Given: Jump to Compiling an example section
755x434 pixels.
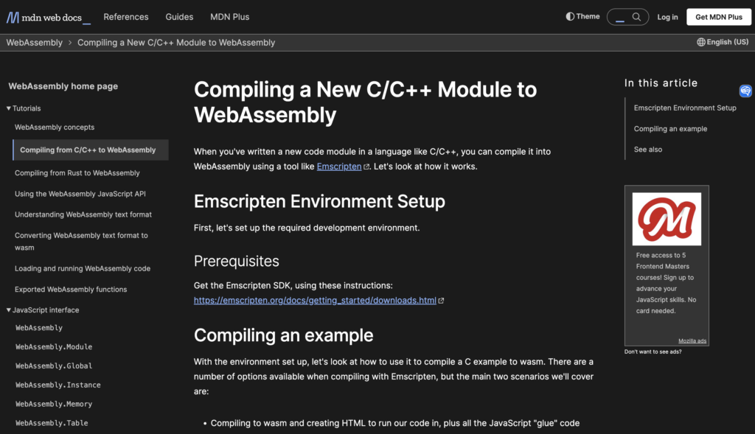Looking at the screenshot, I should coord(670,129).
